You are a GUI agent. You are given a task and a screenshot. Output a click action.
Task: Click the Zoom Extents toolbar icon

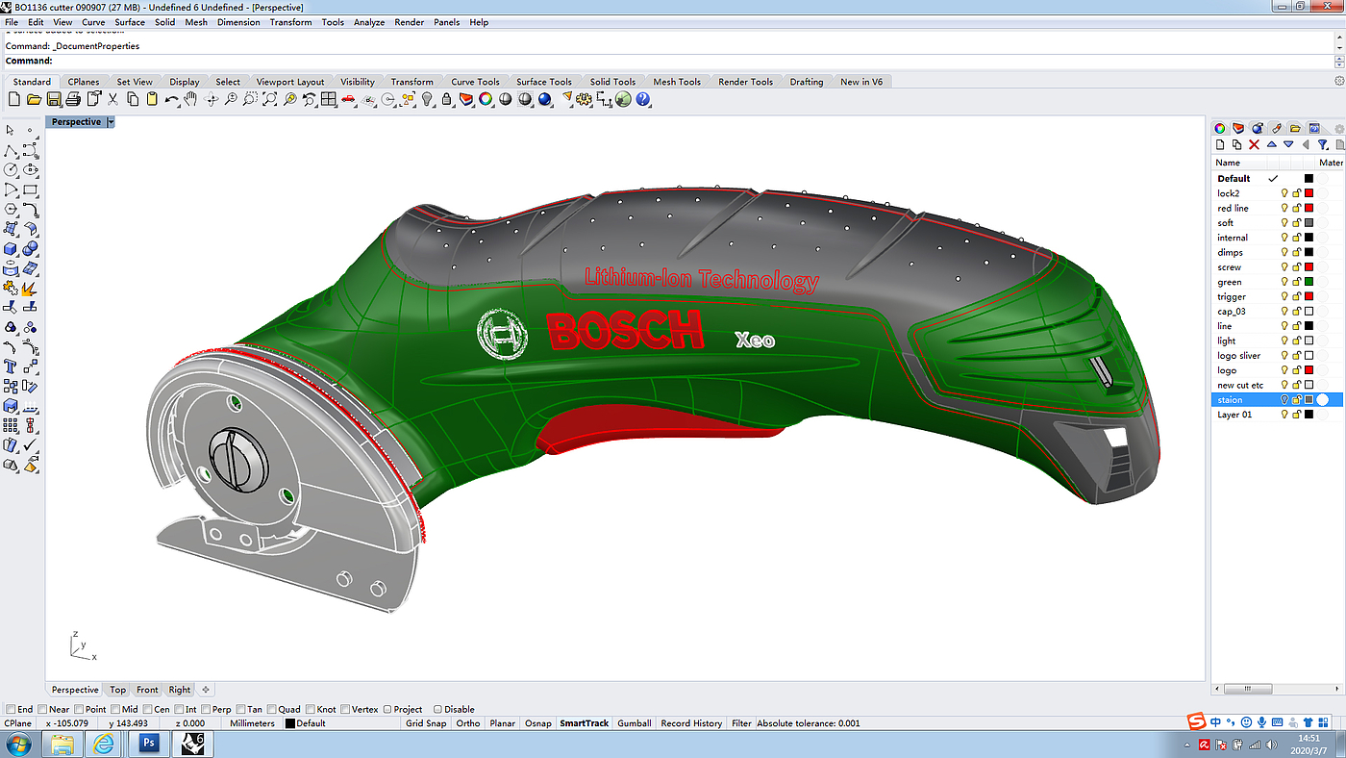(x=270, y=99)
